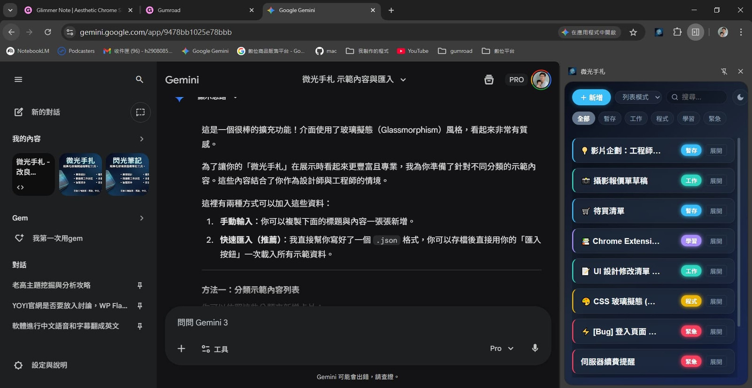Expand the Chrome Extensi... note

tap(716, 241)
